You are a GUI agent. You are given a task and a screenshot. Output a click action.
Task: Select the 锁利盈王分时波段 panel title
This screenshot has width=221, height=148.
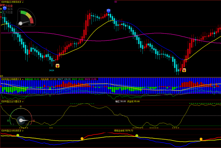pos(11,131)
